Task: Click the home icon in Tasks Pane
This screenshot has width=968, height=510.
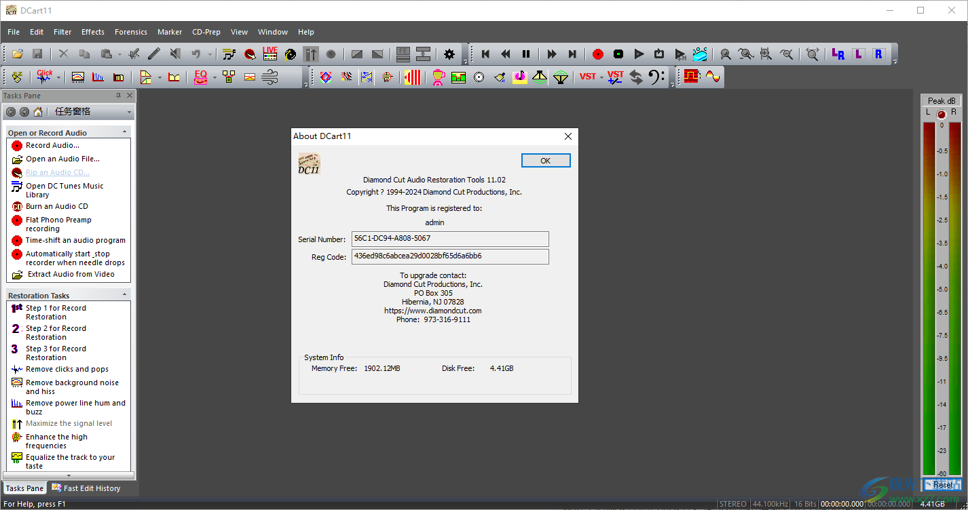Action: 38,112
